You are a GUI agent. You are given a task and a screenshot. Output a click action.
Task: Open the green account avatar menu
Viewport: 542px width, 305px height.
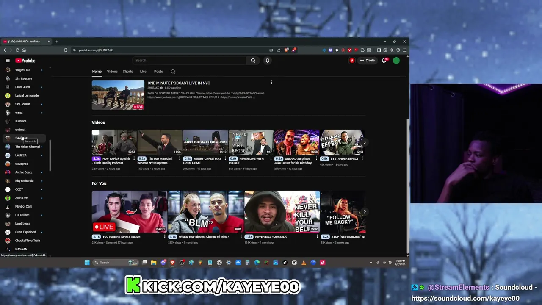click(396, 61)
